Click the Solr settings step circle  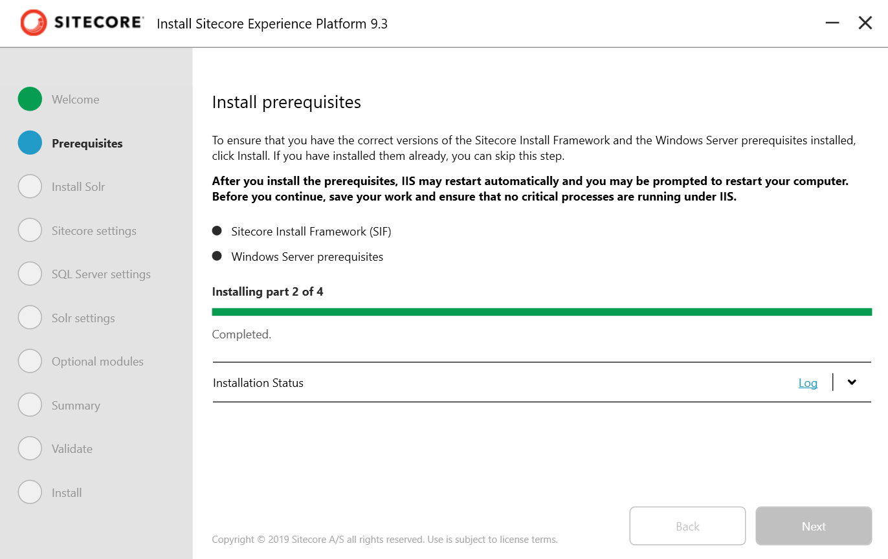click(x=30, y=317)
